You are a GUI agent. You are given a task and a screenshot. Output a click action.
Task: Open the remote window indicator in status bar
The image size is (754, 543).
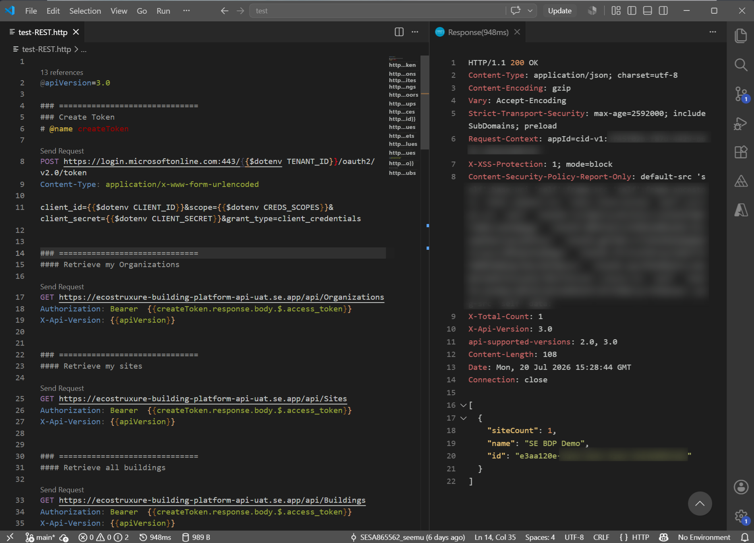click(10, 537)
